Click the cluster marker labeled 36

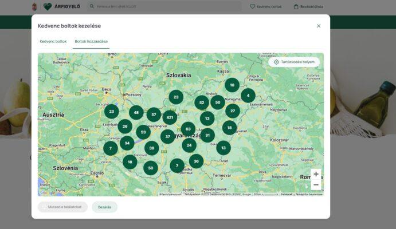[x=196, y=161]
